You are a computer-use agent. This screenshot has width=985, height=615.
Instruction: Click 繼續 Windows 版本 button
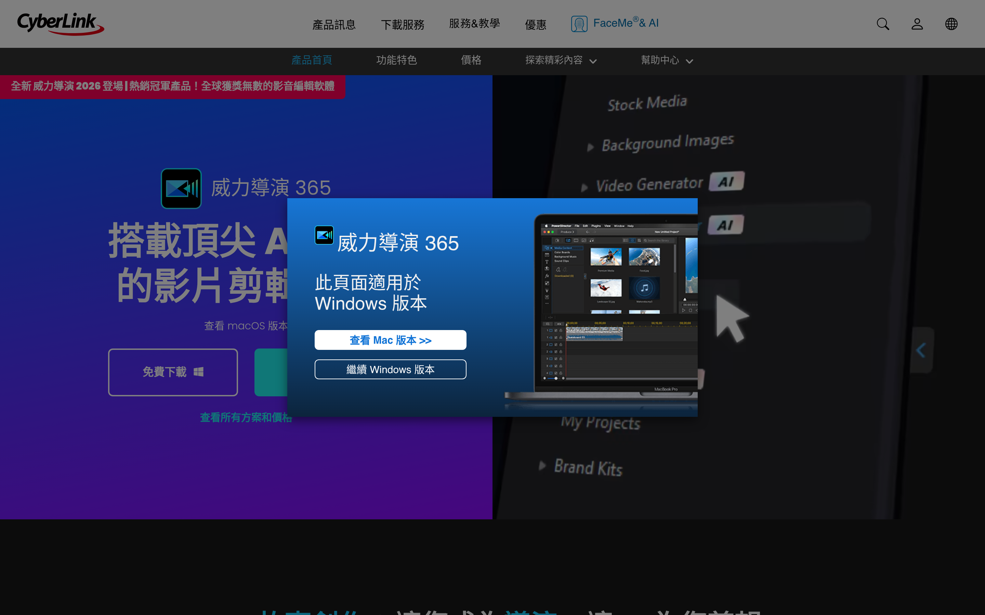point(390,369)
